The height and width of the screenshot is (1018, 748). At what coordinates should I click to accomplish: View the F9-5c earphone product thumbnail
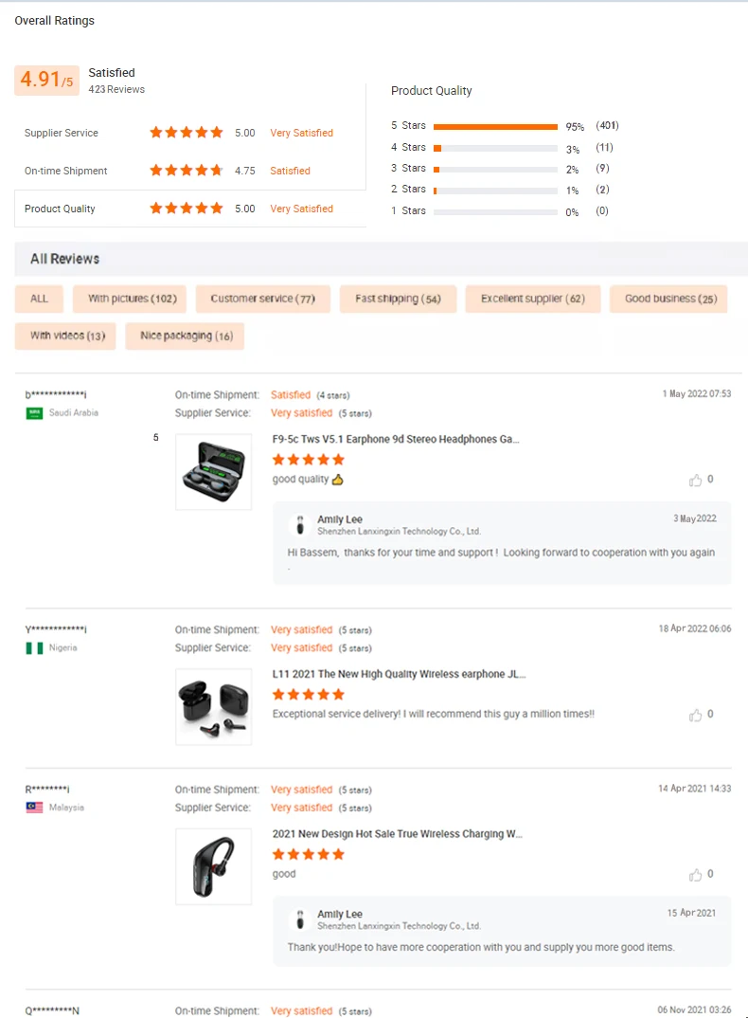point(214,472)
